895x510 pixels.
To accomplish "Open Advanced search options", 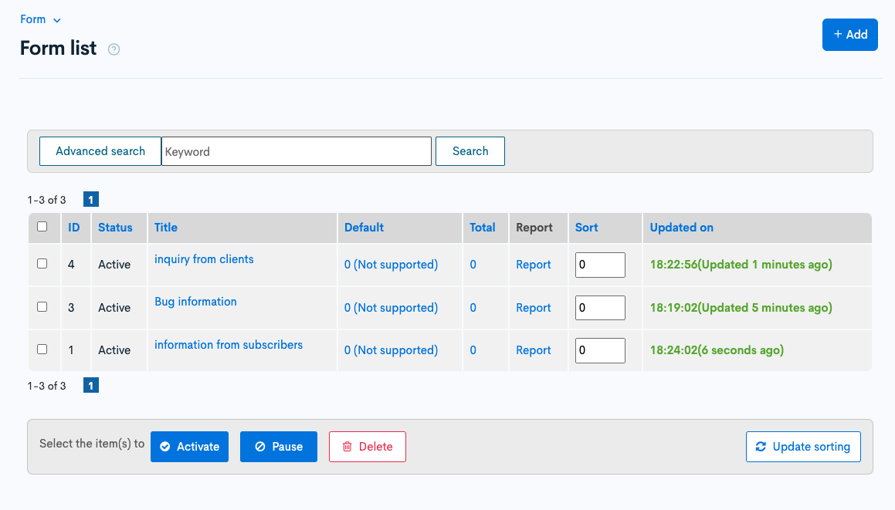I will (100, 151).
